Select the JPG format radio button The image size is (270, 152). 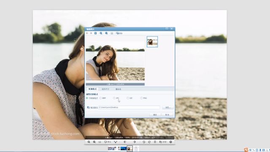click(114, 98)
